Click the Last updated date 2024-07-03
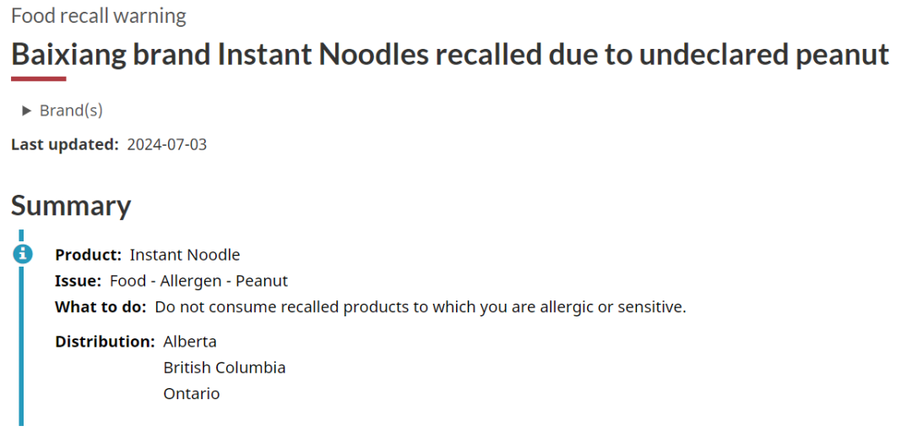 coord(167,145)
